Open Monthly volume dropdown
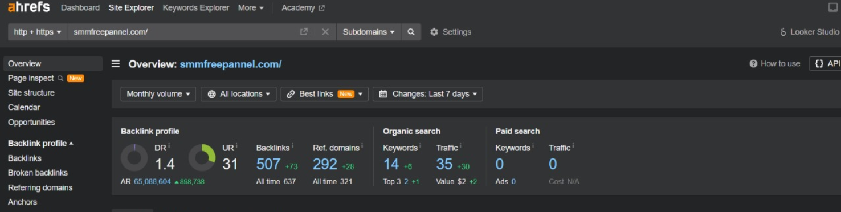841x212 pixels. pos(158,94)
